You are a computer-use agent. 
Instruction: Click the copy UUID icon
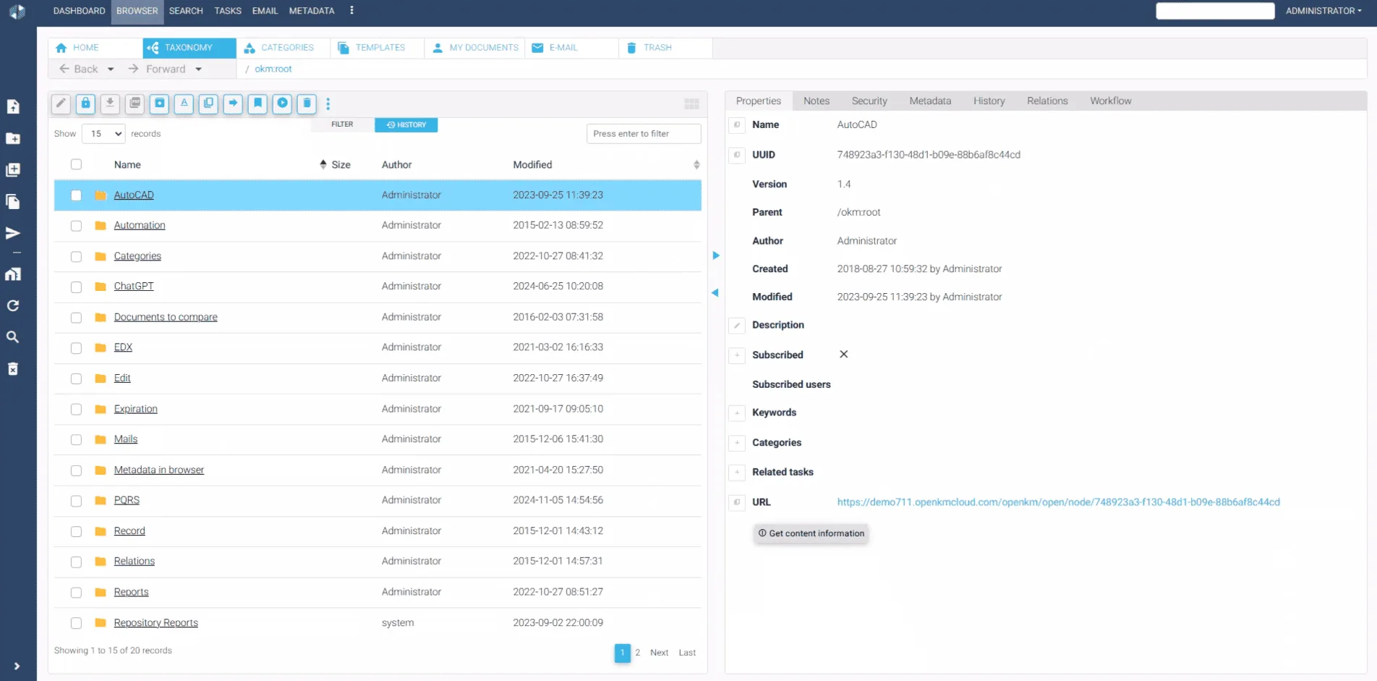tap(737, 155)
